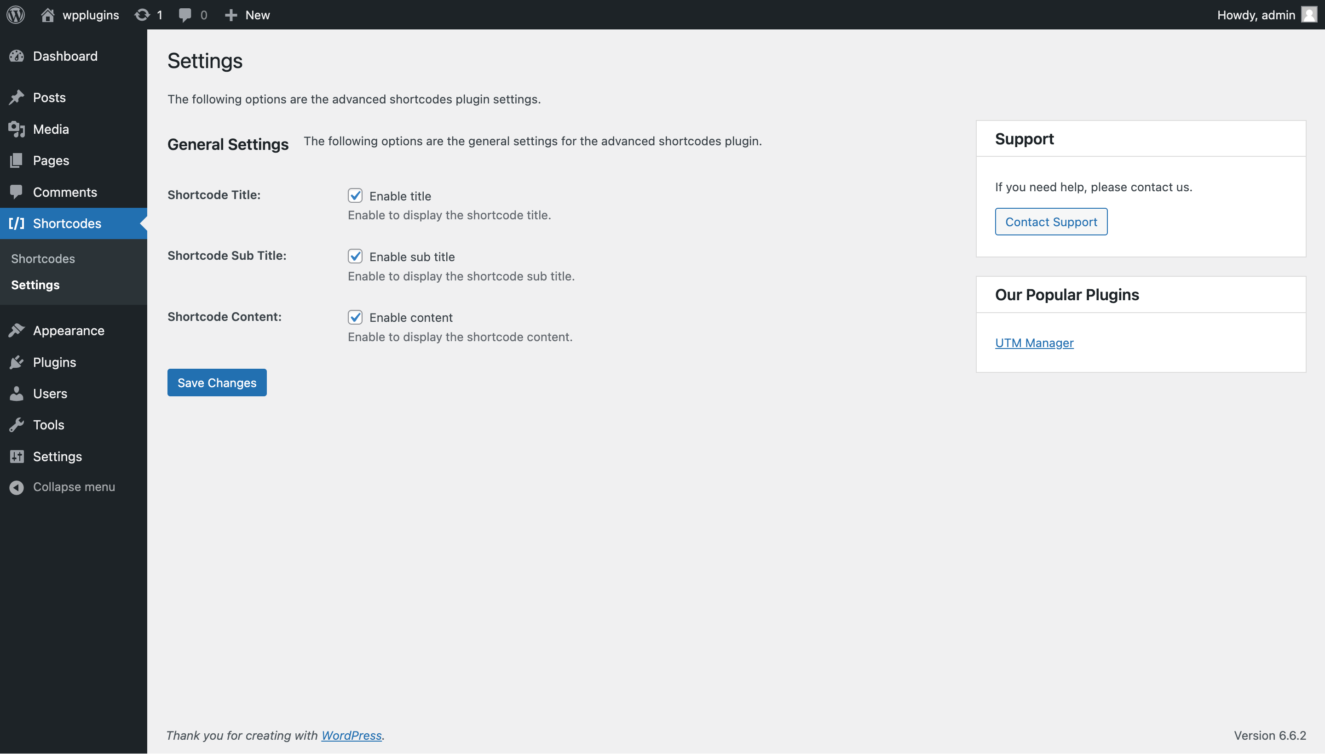
Task: Toggle the Enable sub title checkbox
Action: (355, 257)
